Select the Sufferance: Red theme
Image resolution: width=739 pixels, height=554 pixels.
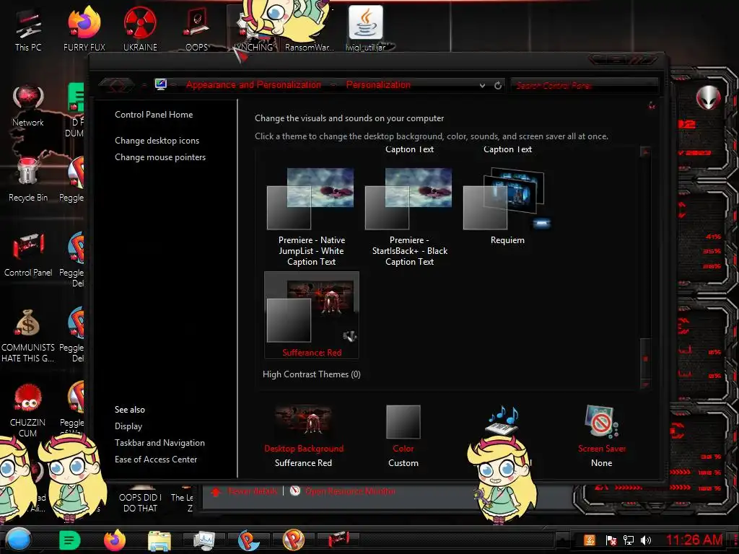tap(312, 315)
